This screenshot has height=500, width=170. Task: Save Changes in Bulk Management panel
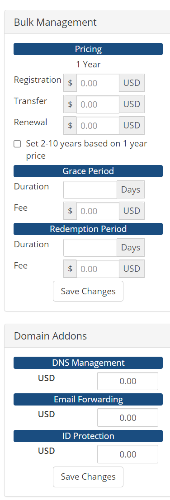click(x=88, y=291)
